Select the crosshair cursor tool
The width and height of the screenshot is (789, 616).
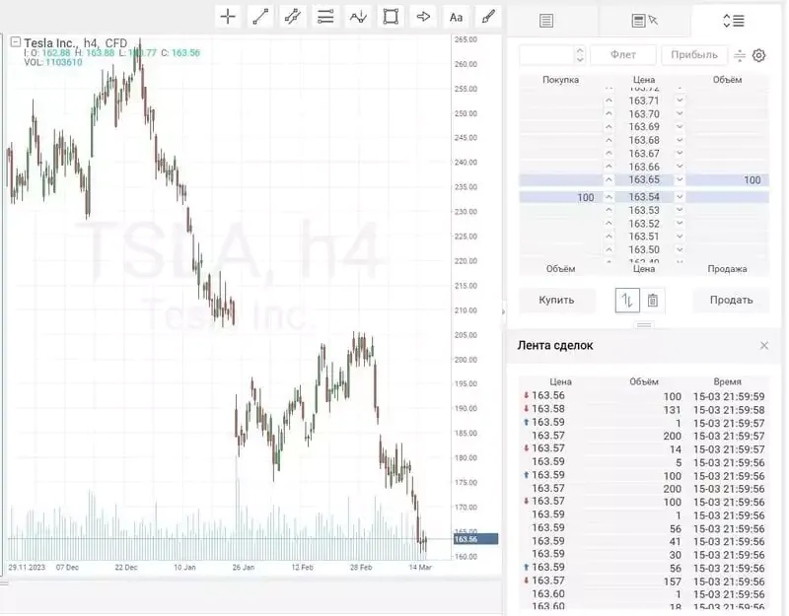(x=228, y=17)
